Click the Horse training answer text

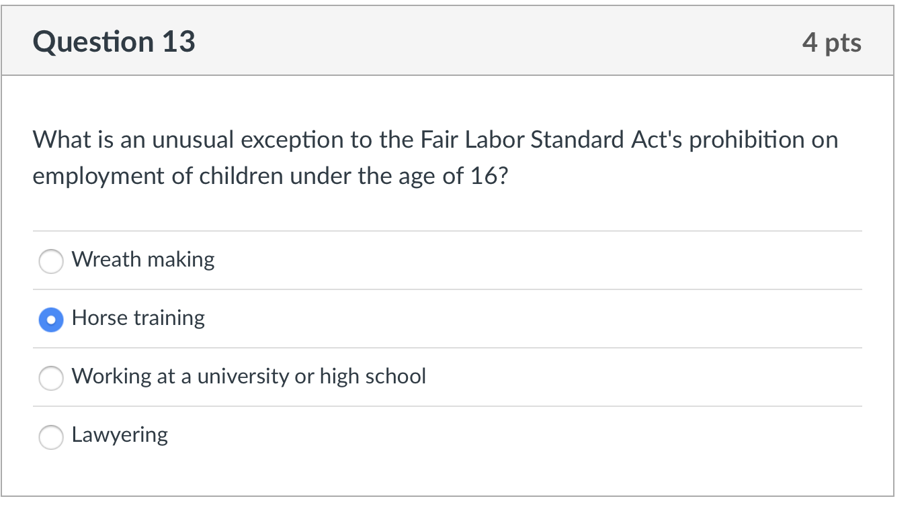click(138, 319)
